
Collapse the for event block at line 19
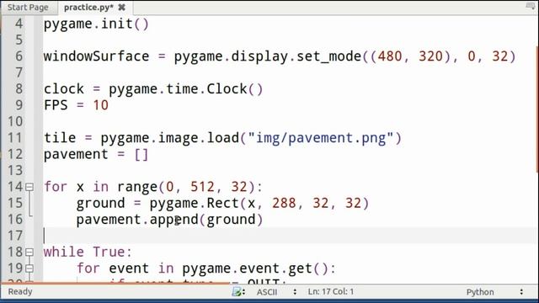[x=29, y=268]
